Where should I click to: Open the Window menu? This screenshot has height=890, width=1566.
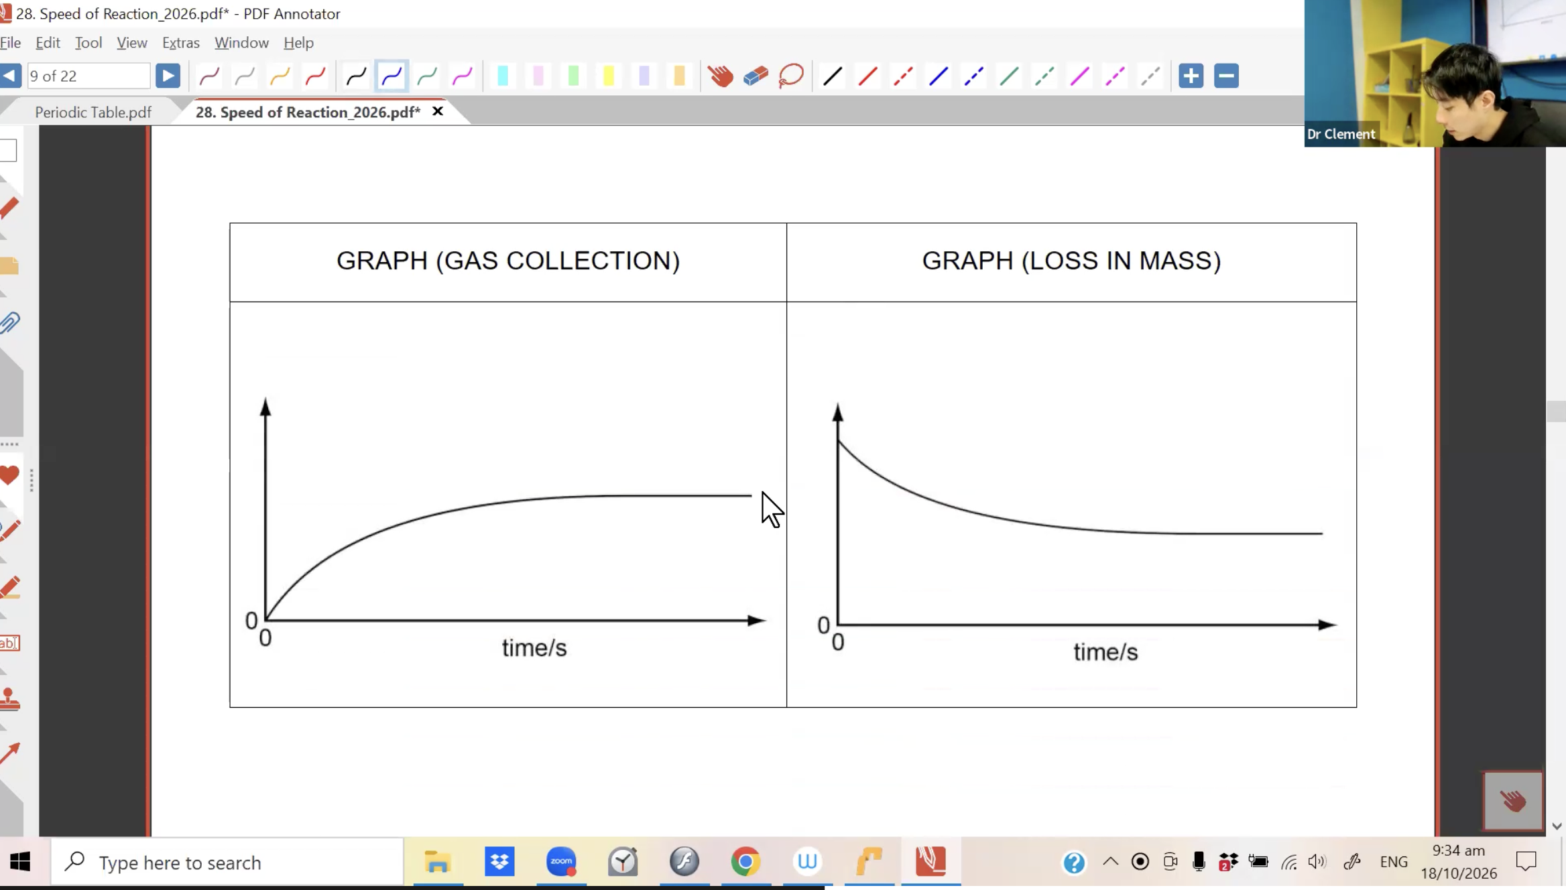coord(241,42)
